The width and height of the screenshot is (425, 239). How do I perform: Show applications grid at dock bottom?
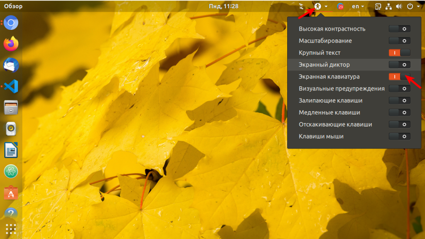(x=11, y=229)
